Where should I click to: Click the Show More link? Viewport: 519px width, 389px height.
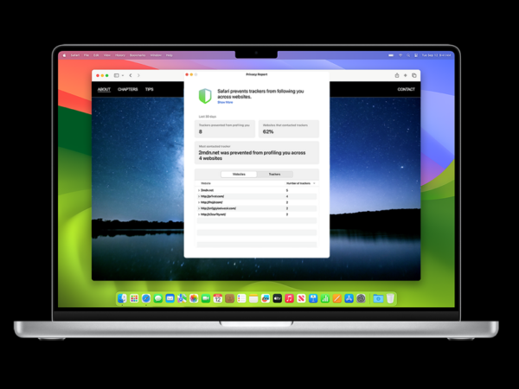pos(225,102)
